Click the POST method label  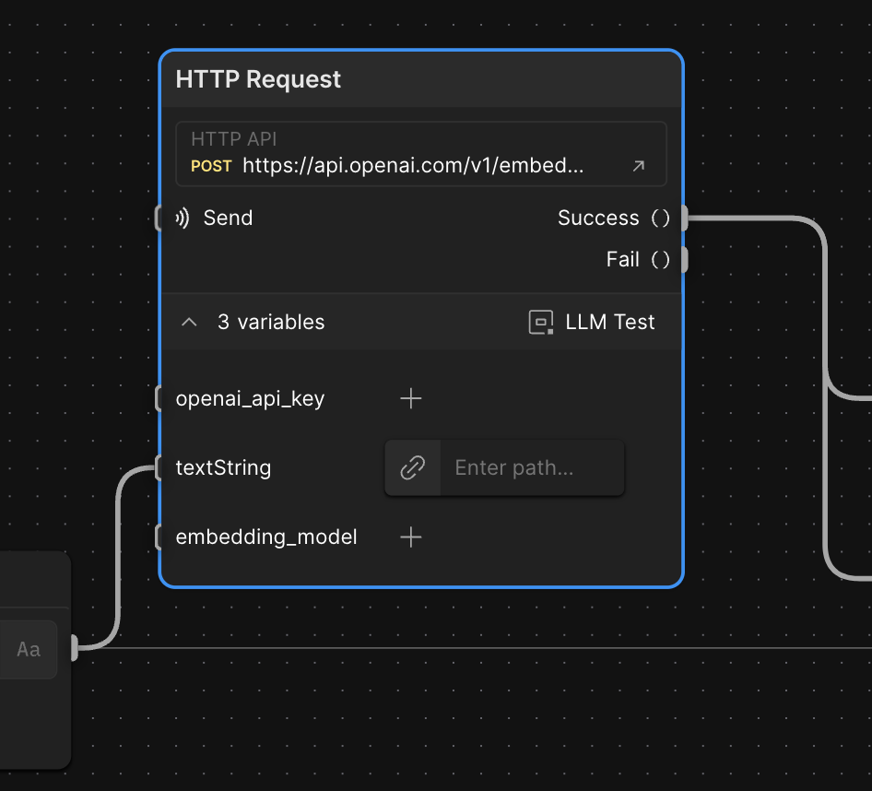click(211, 167)
